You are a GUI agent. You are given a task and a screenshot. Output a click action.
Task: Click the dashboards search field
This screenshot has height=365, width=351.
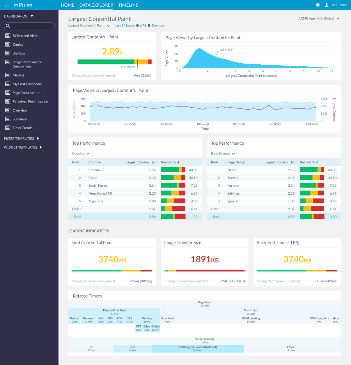tap(29, 25)
